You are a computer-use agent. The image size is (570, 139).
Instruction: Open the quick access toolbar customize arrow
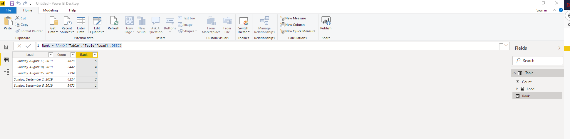click(x=31, y=4)
